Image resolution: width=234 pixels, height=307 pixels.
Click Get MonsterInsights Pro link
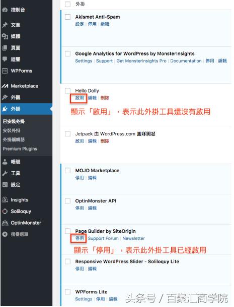pos(141,61)
